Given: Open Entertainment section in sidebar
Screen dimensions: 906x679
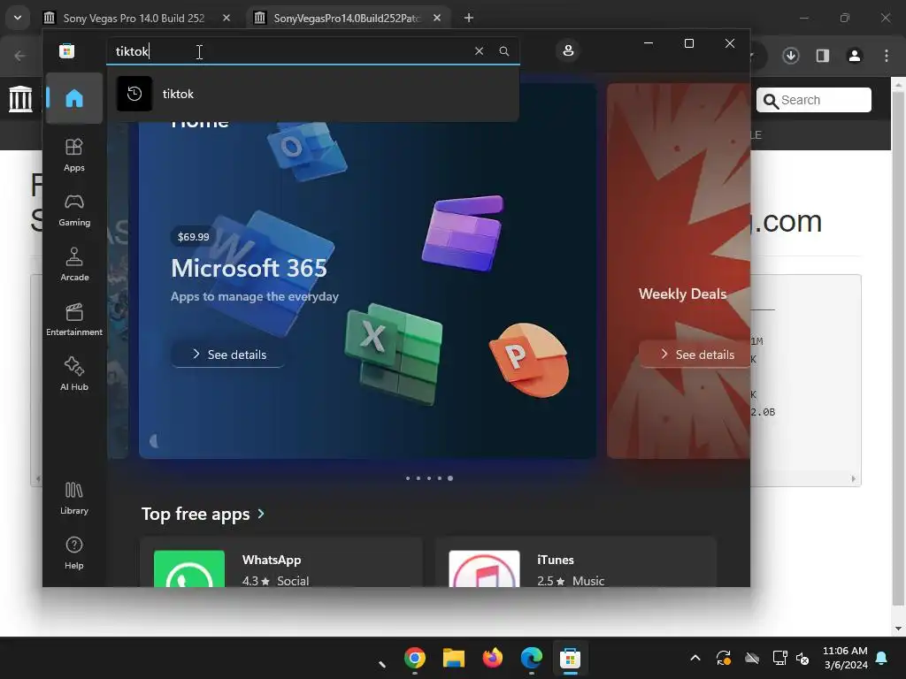Looking at the screenshot, I should 74,320.
